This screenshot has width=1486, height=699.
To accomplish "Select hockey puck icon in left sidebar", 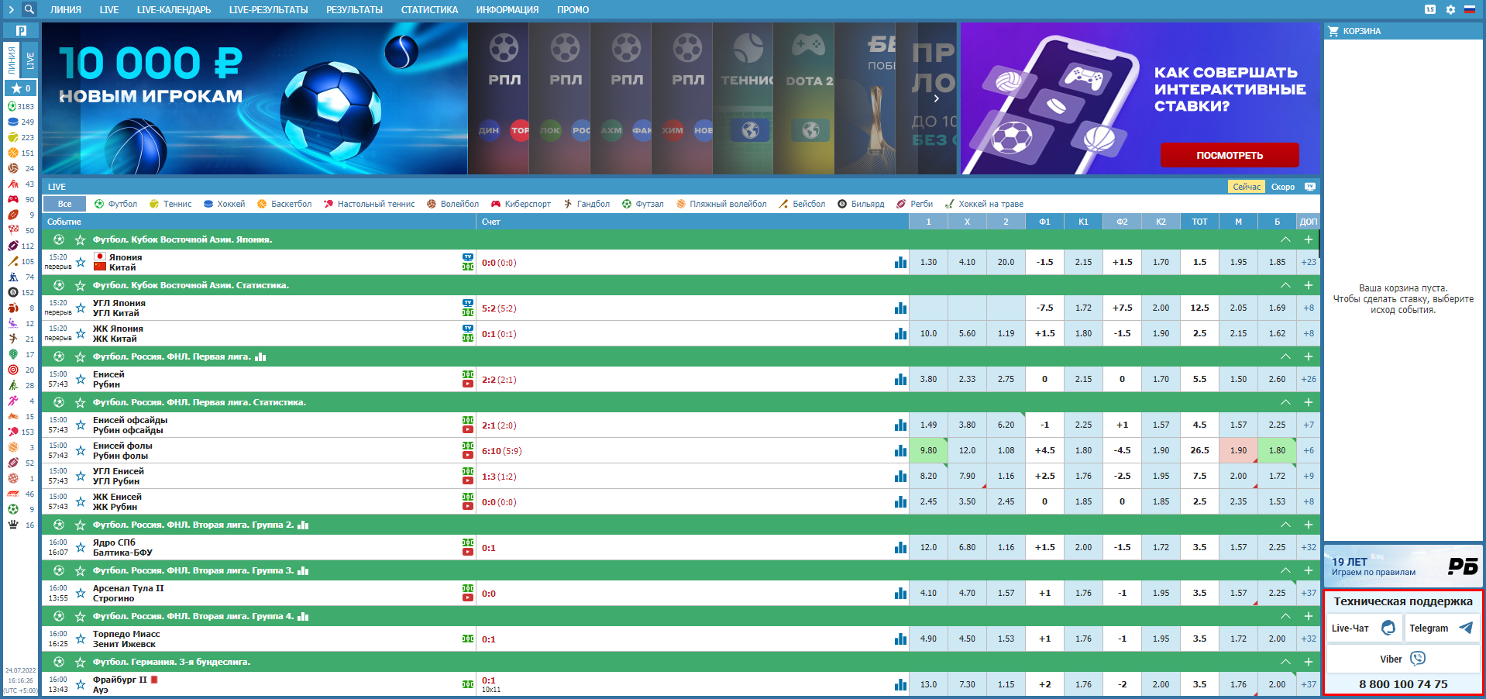I will pos(13,122).
